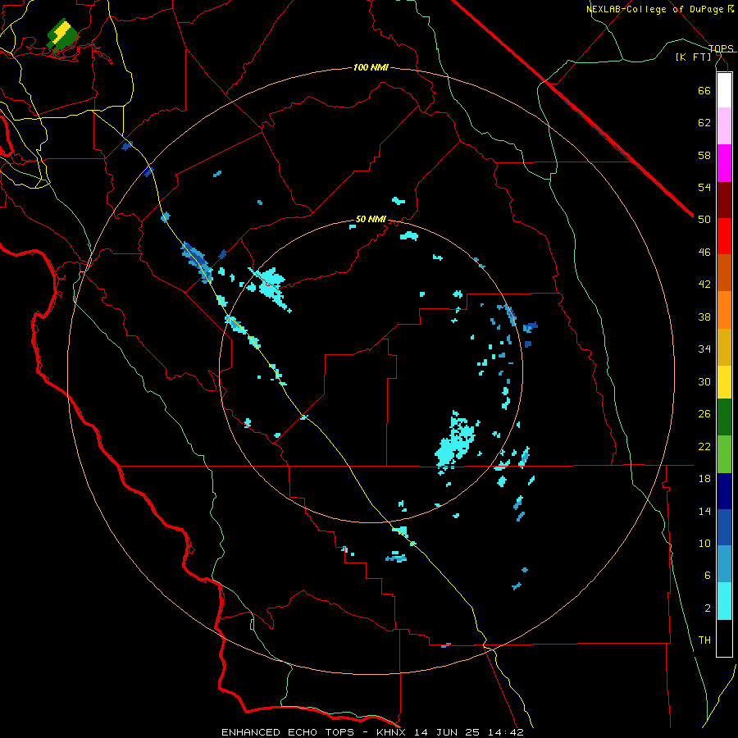This screenshot has width=738, height=738.
Task: Click legend value "66"
Action: point(704,90)
